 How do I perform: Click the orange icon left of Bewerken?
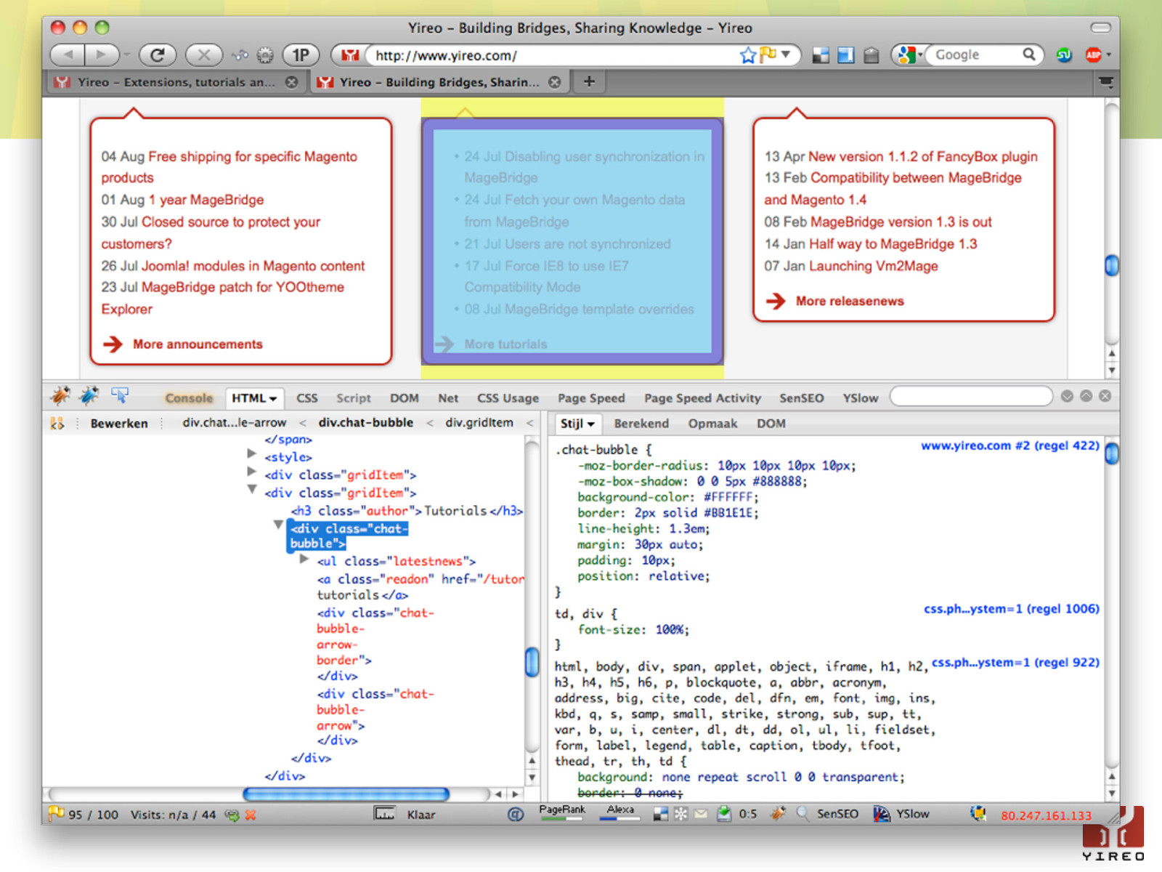[57, 423]
